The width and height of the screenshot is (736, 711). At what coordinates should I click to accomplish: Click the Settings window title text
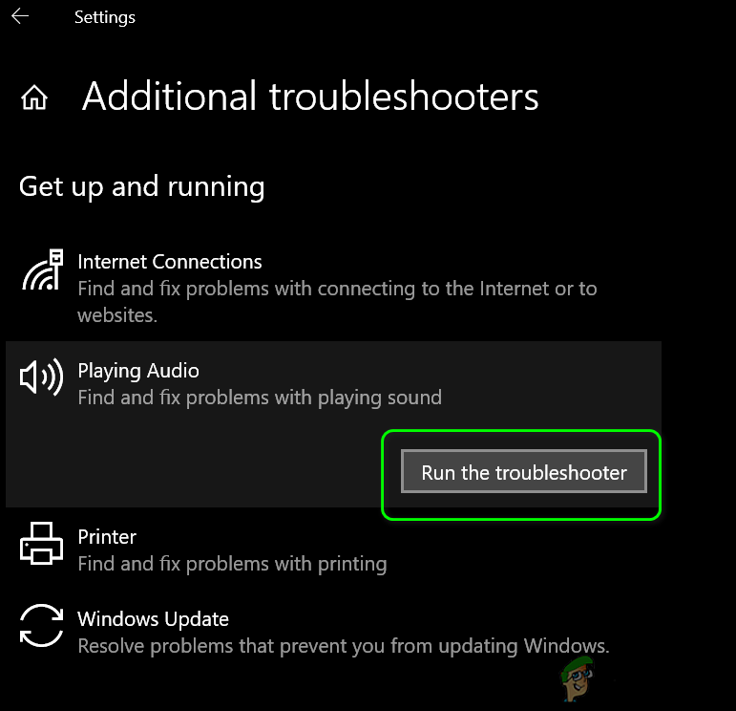click(105, 17)
